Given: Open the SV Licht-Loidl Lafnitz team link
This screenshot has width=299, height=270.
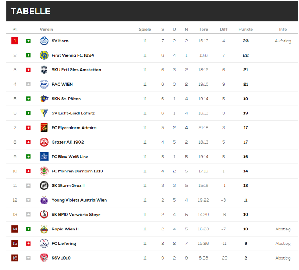Looking at the screenshot, I should click(x=73, y=113).
